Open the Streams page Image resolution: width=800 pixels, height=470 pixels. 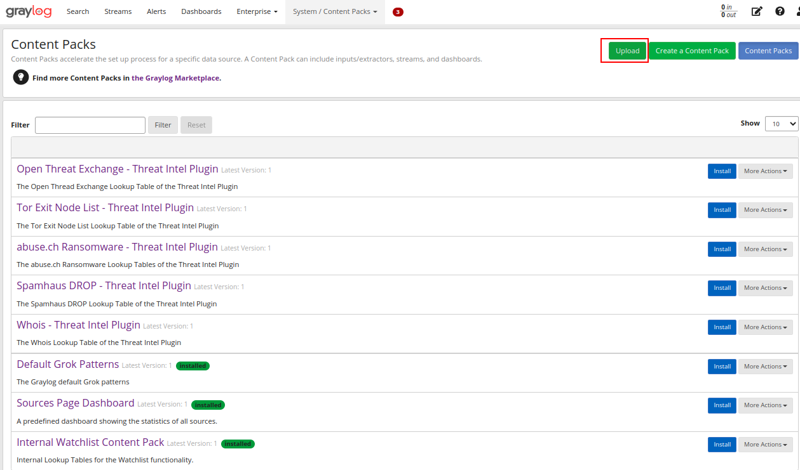pyautogui.click(x=118, y=11)
